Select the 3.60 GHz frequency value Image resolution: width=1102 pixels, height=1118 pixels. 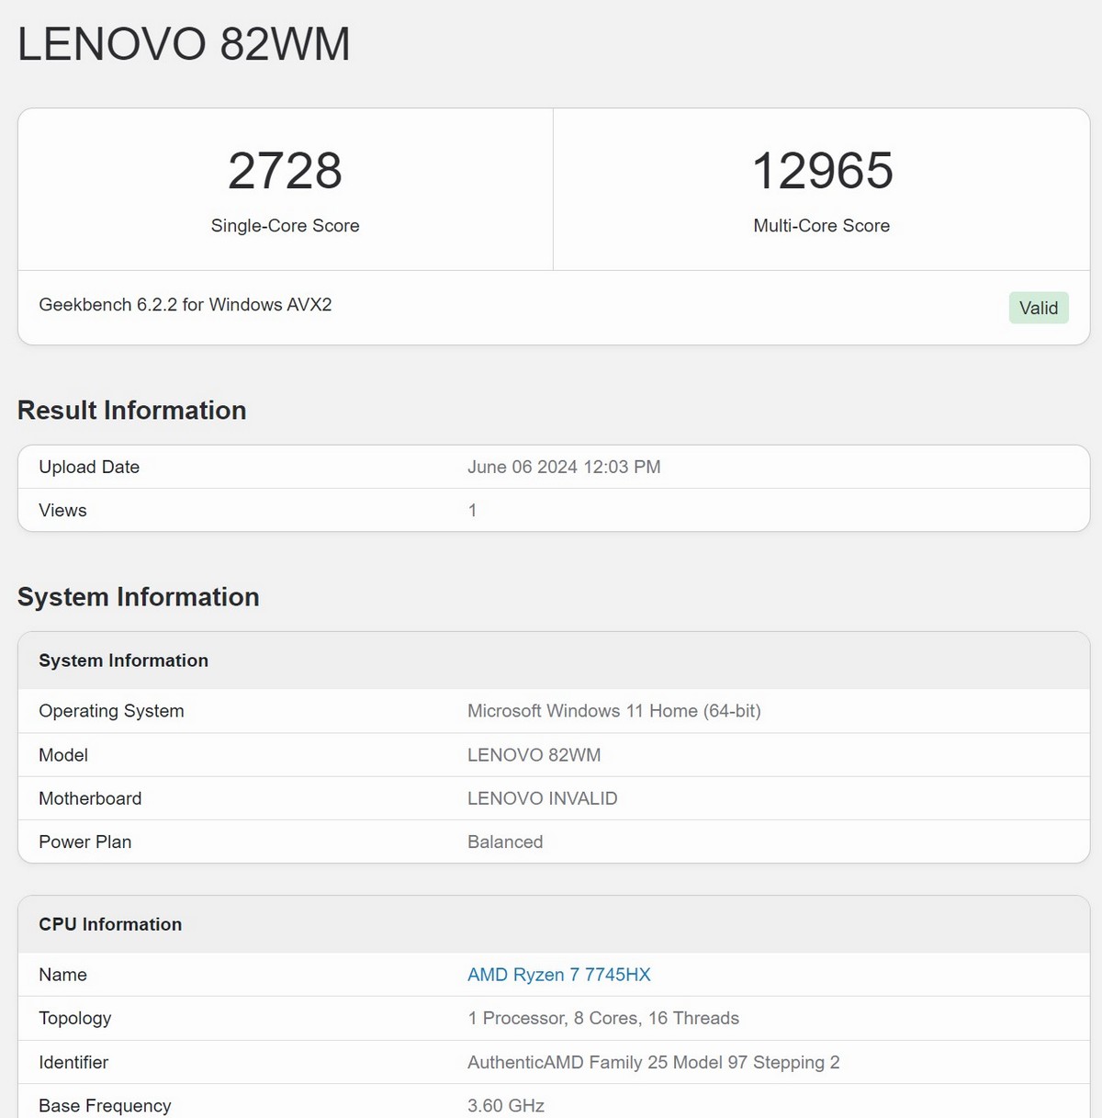click(506, 1106)
